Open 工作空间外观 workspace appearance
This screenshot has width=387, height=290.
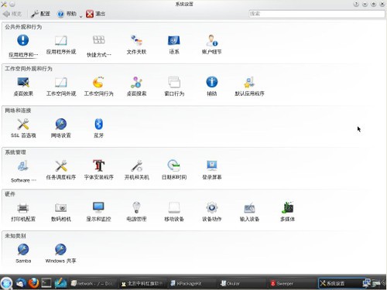61,86
